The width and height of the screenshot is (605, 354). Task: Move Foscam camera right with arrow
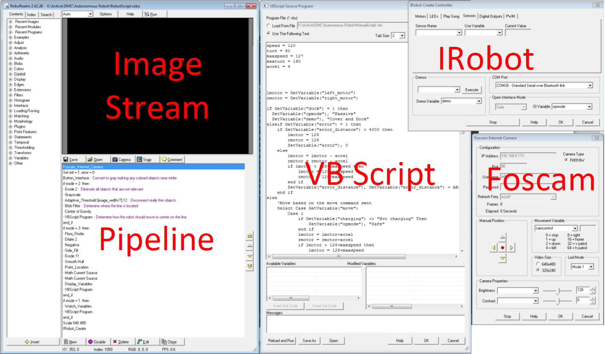511,248
